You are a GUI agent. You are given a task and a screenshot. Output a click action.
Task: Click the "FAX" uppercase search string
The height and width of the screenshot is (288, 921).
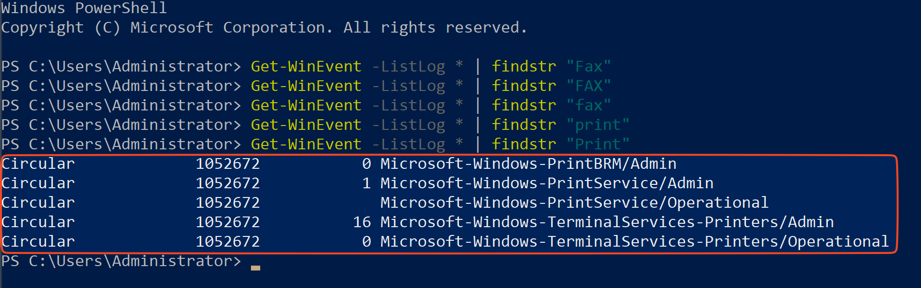tap(589, 86)
